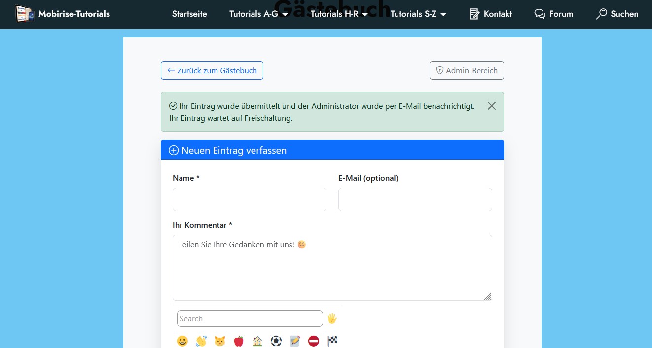Select the checkered flag emoji category
This screenshot has width=652, height=348.
pyautogui.click(x=332, y=341)
